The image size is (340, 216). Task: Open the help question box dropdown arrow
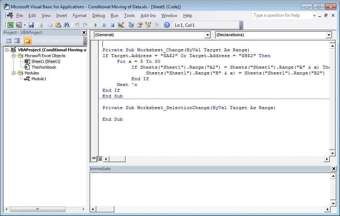click(314, 16)
